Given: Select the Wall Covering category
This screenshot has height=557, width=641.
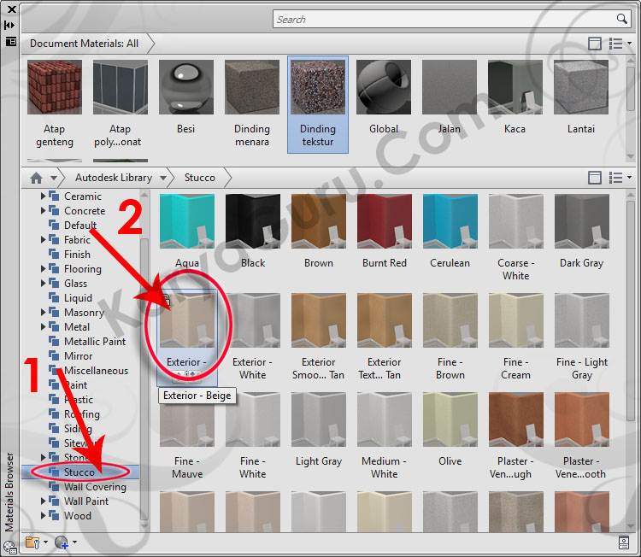Looking at the screenshot, I should 95,487.
